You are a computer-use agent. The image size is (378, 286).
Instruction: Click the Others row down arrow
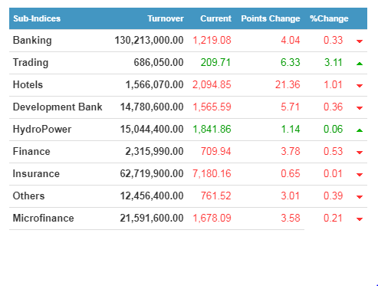[x=360, y=197]
